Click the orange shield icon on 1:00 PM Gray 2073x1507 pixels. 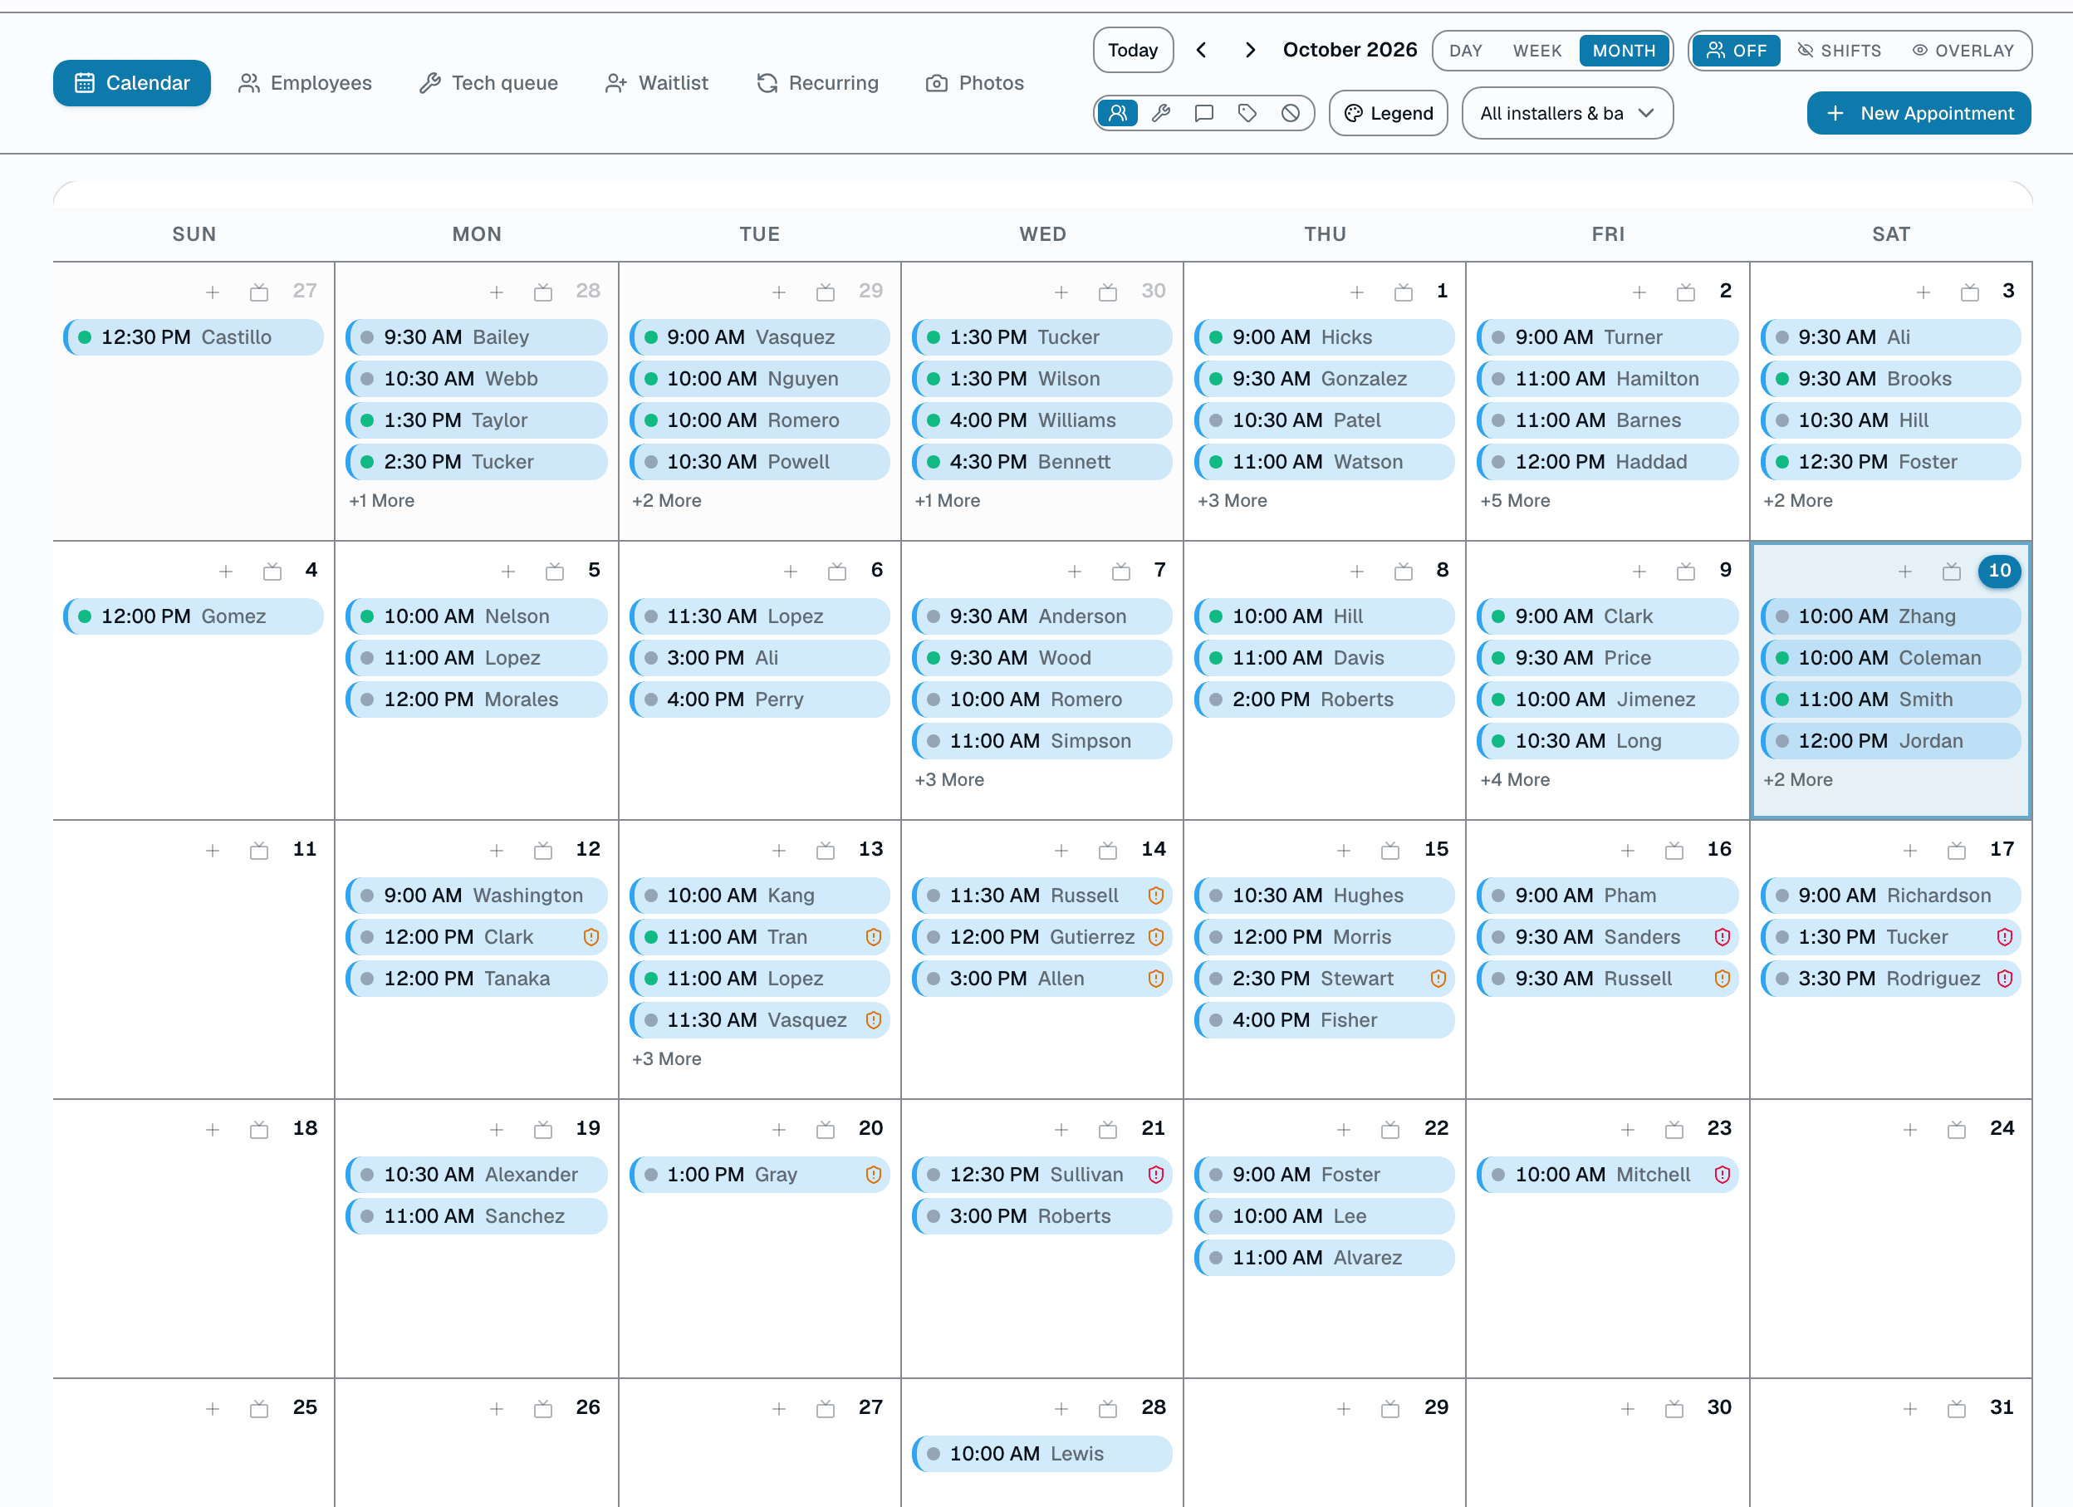tap(873, 1174)
